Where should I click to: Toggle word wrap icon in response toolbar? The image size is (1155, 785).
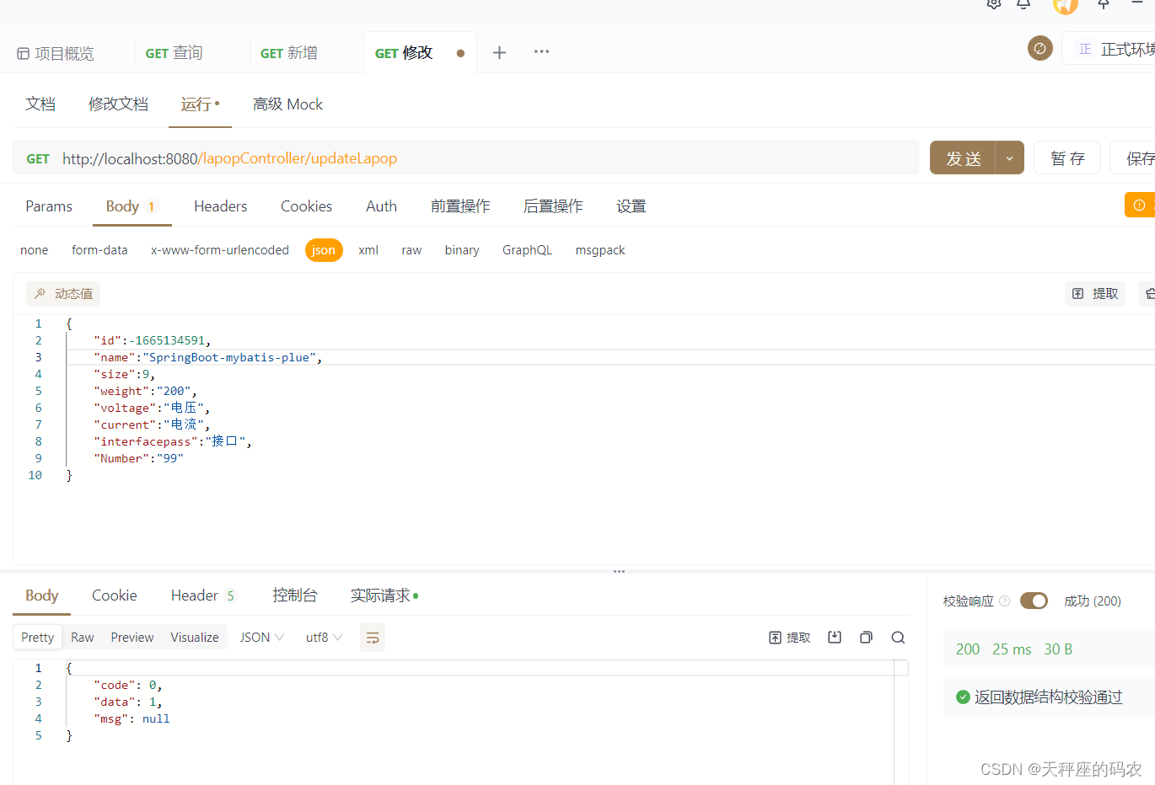373,638
